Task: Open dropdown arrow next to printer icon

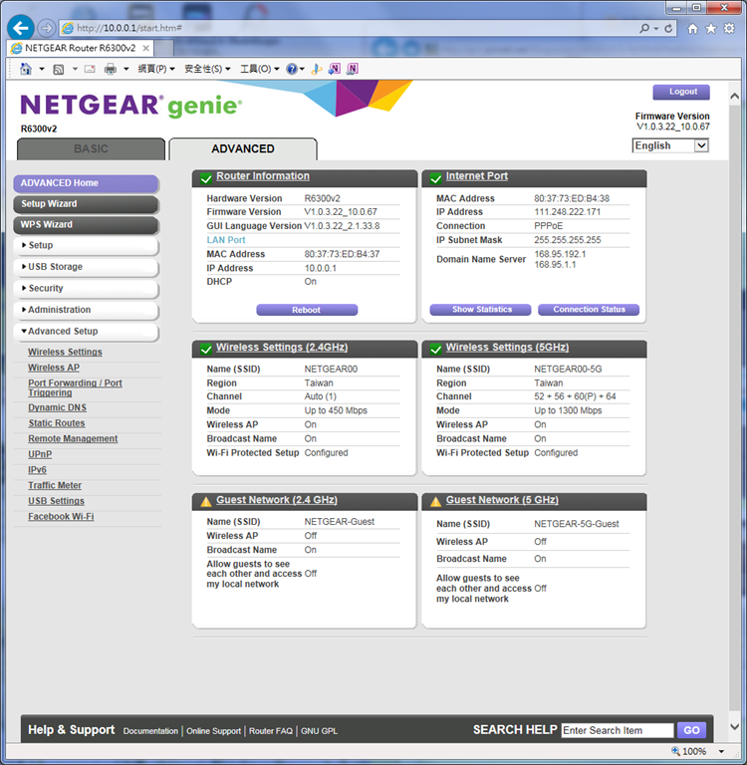Action: point(125,69)
